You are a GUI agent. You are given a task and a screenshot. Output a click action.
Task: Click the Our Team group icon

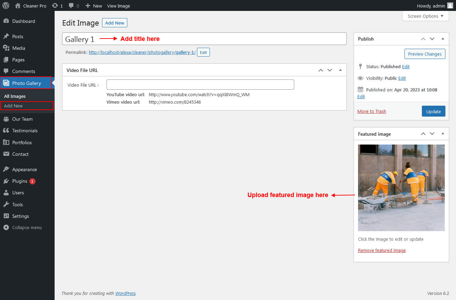(6, 119)
